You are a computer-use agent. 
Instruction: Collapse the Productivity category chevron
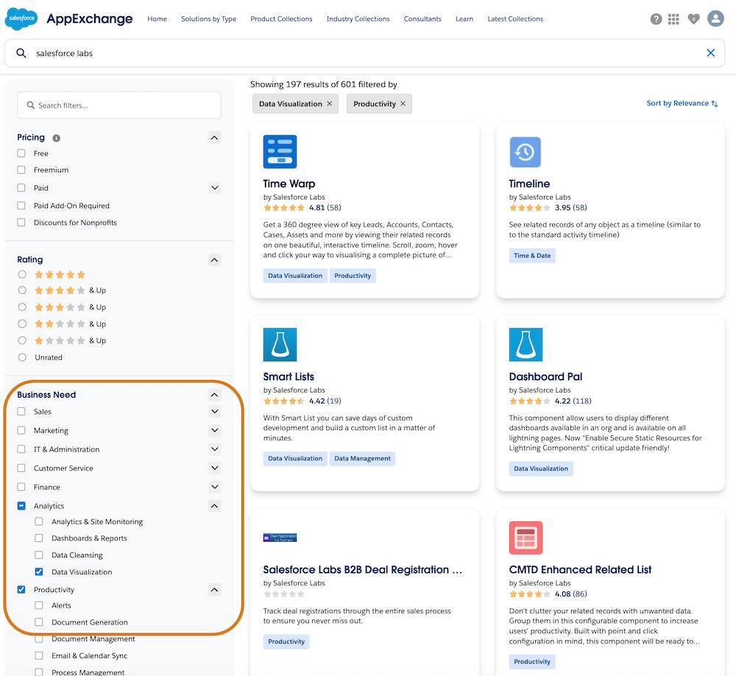coord(214,590)
